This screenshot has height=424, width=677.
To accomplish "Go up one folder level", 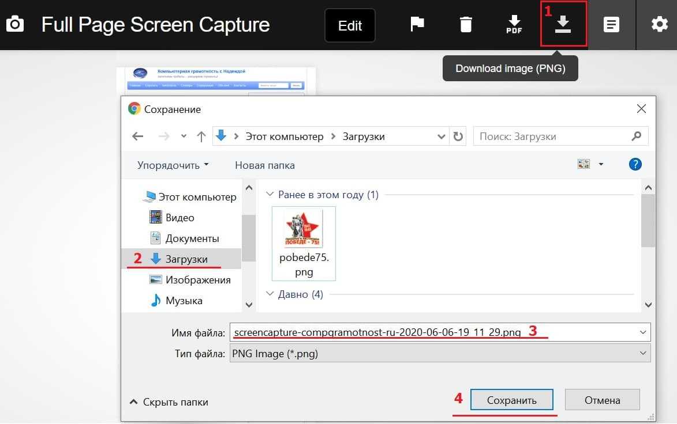I will [201, 137].
